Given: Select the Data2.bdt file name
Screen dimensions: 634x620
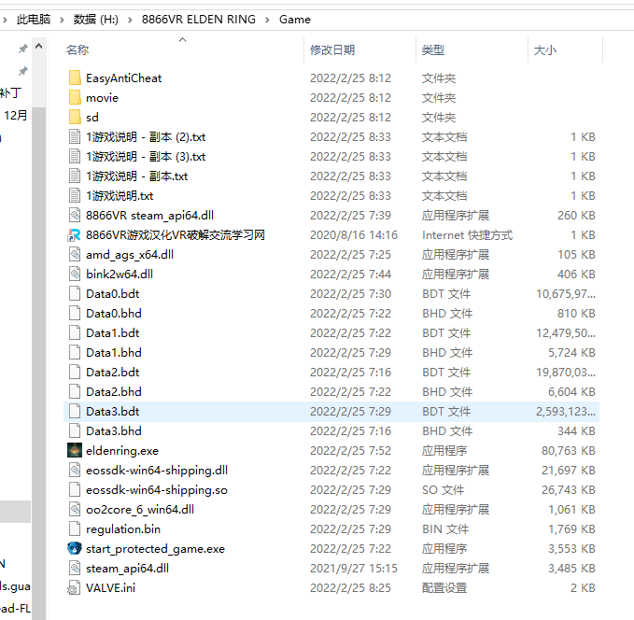Looking at the screenshot, I should point(112,372).
